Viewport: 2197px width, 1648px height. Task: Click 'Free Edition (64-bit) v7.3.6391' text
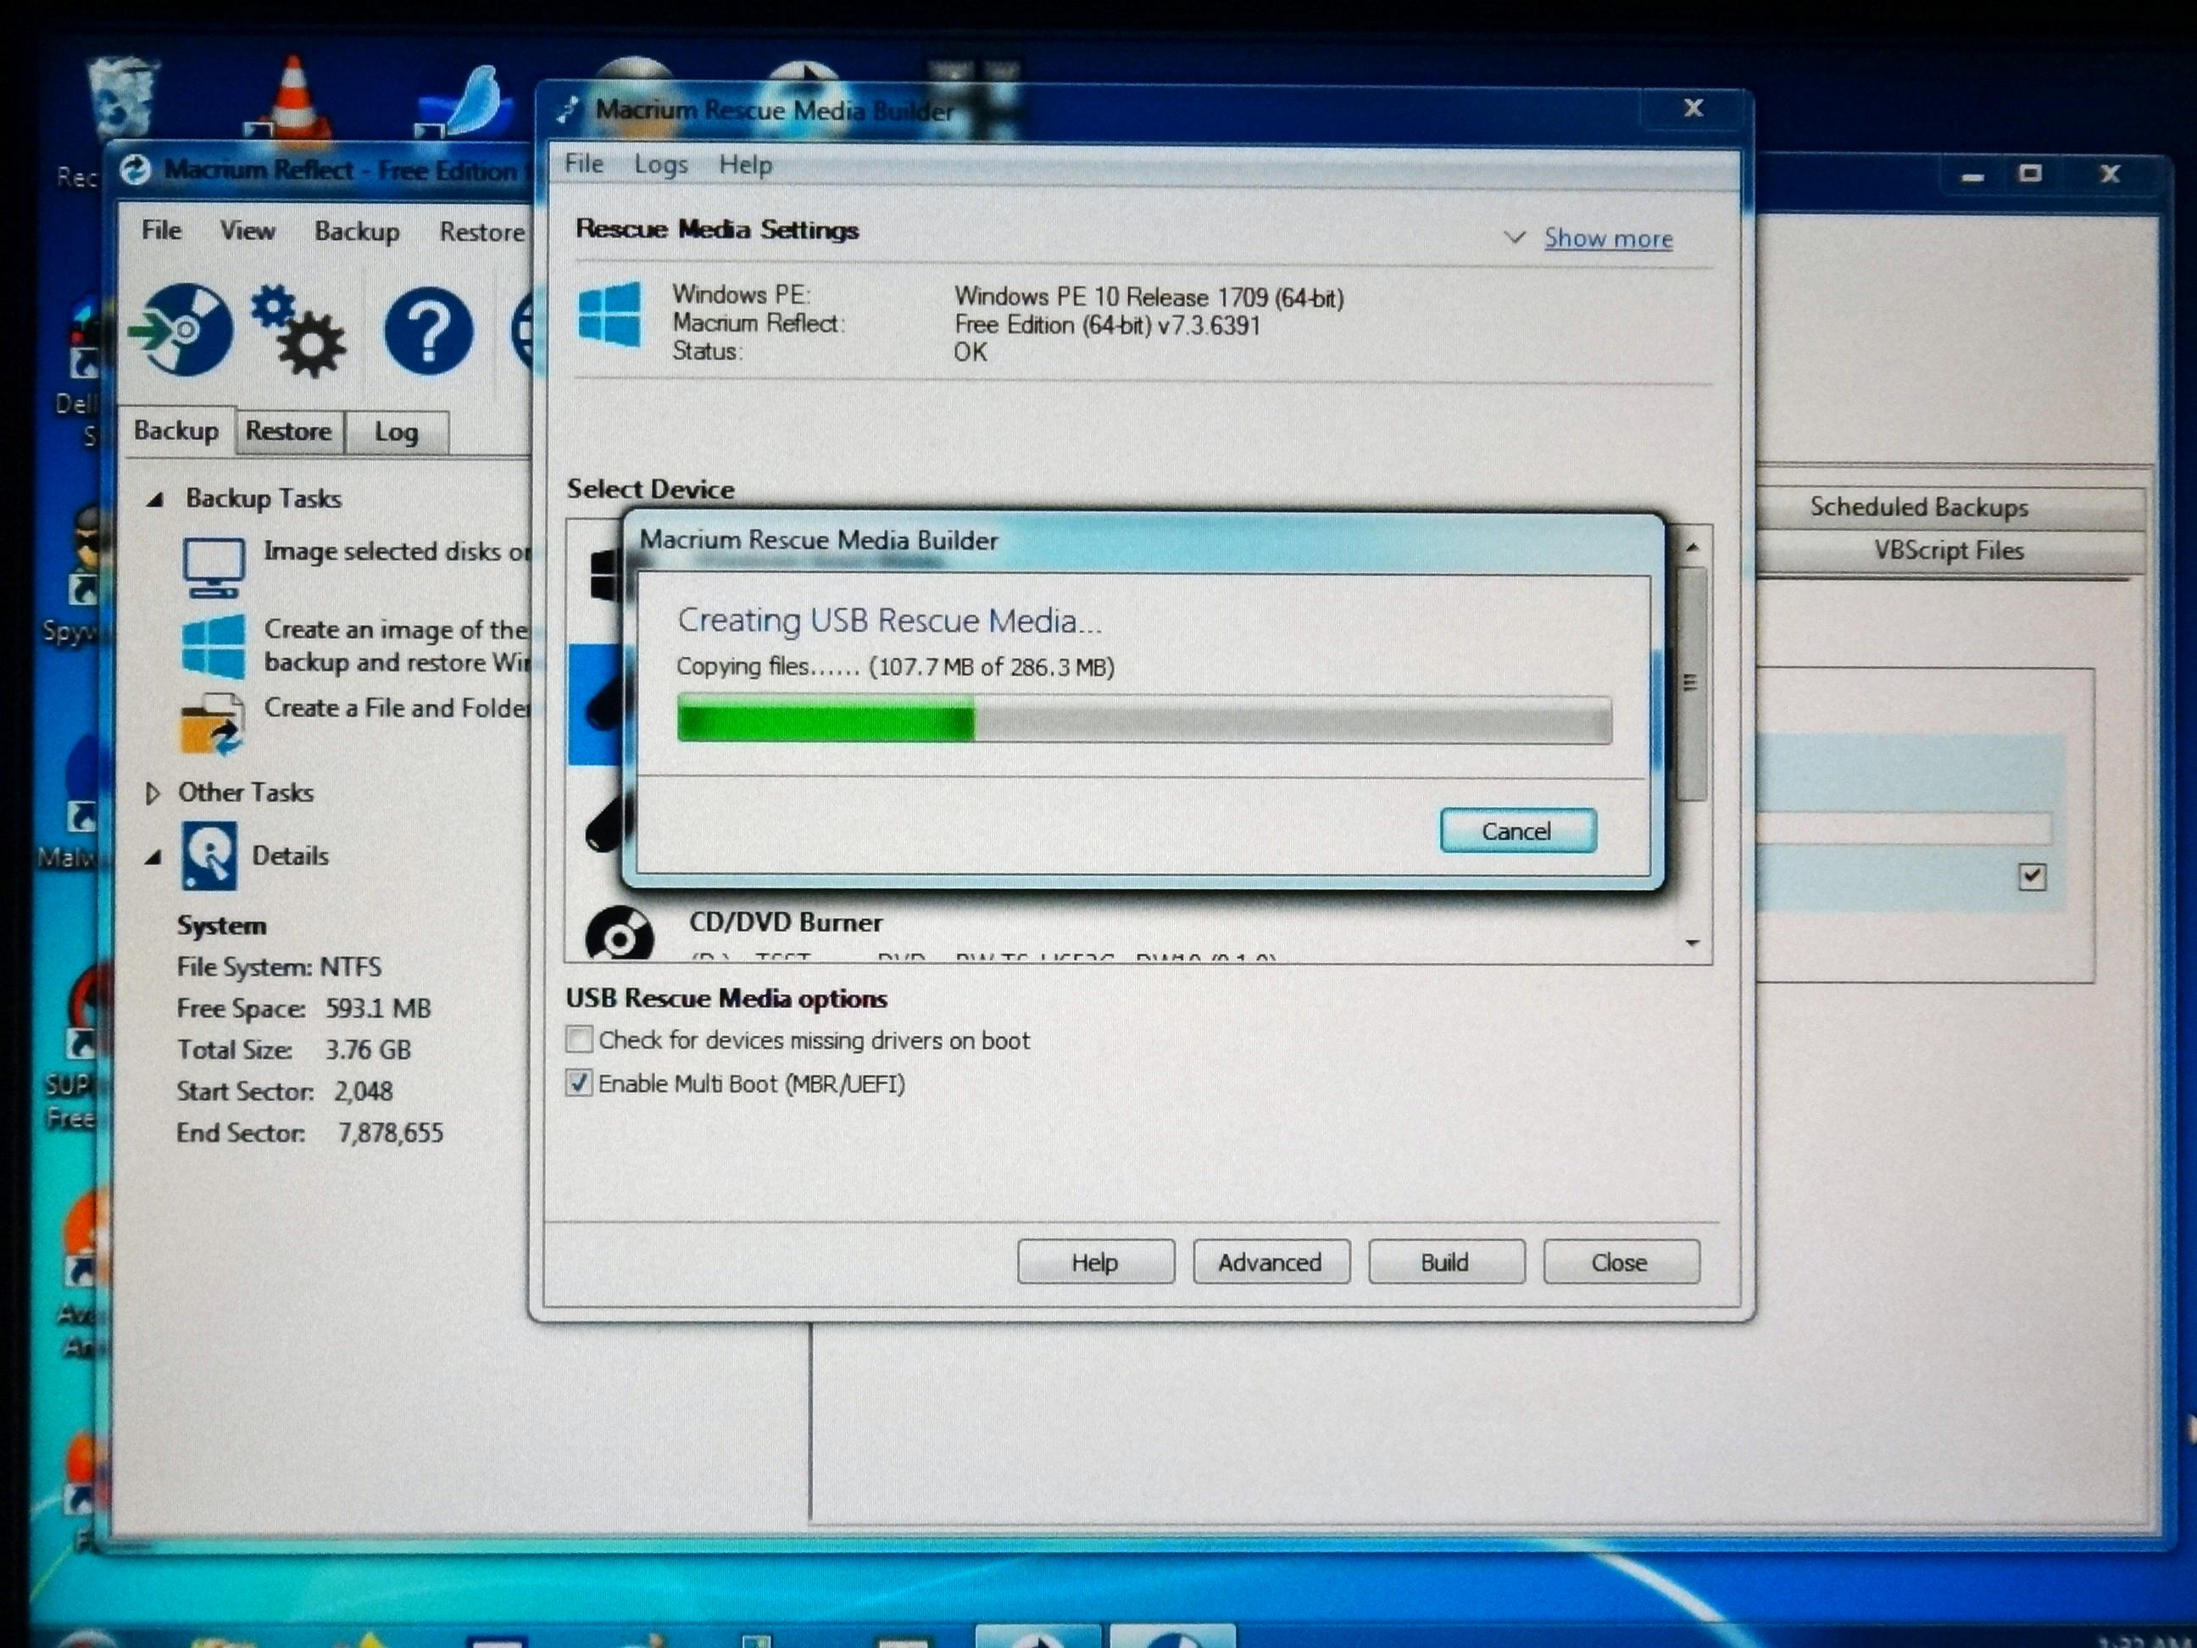pyautogui.click(x=1108, y=325)
